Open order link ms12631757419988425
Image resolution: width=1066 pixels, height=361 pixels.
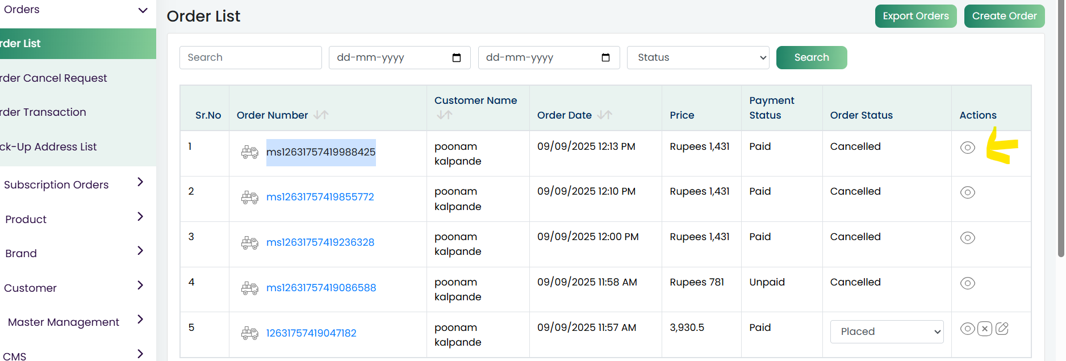[x=321, y=152]
